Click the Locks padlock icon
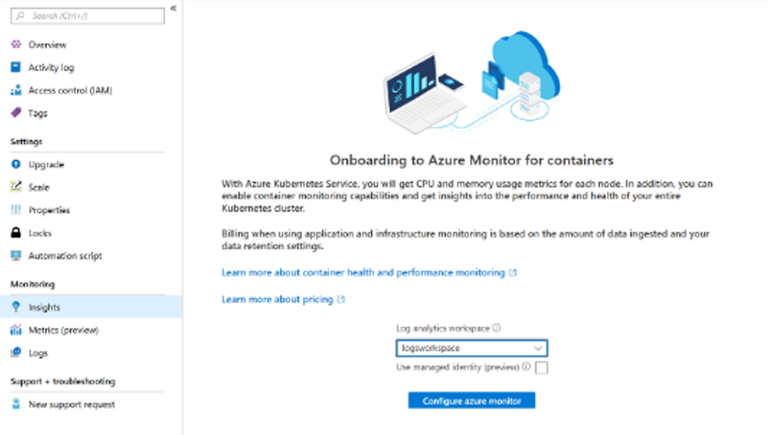This screenshot has height=435, width=768. pos(15,232)
